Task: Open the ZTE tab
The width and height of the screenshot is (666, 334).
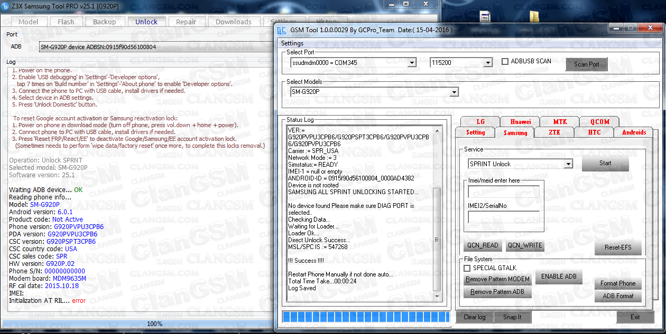Action: tap(554, 132)
